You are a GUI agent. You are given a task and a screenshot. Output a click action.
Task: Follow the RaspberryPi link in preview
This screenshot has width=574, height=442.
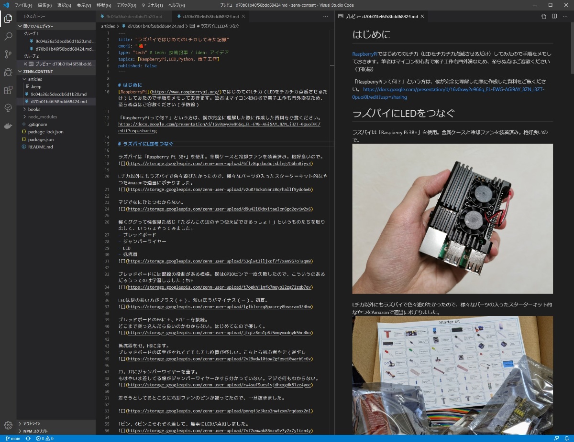365,53
